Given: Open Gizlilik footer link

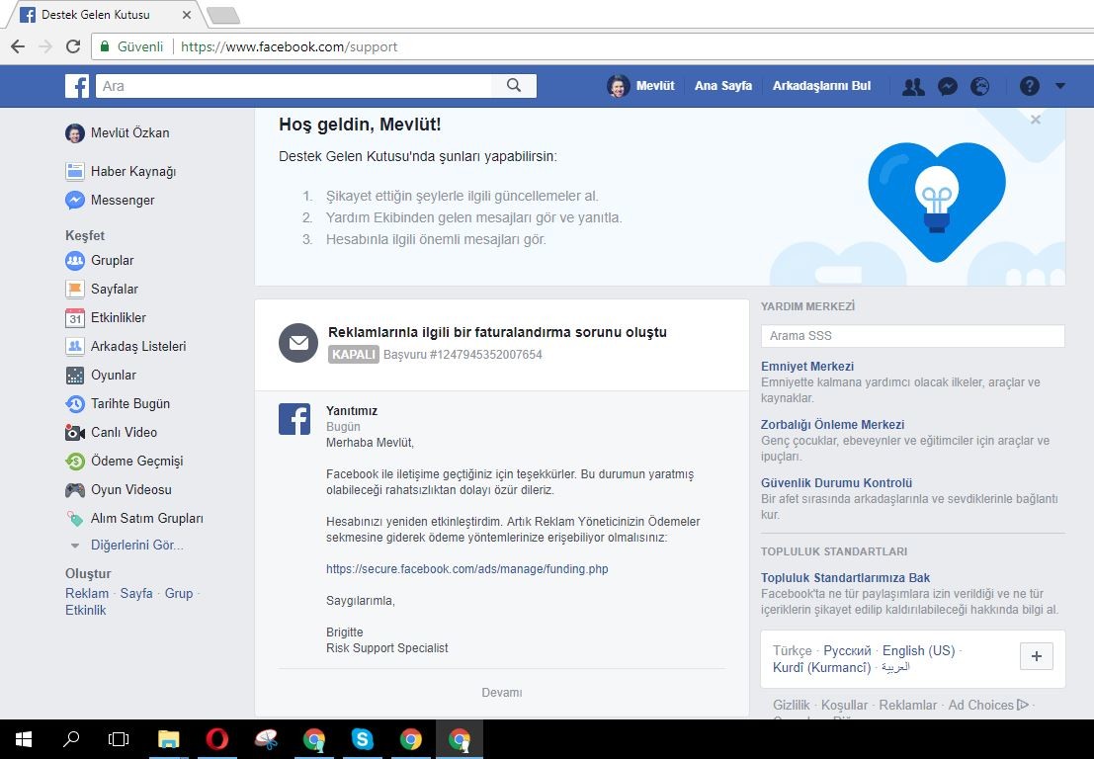Looking at the screenshot, I should [792, 706].
